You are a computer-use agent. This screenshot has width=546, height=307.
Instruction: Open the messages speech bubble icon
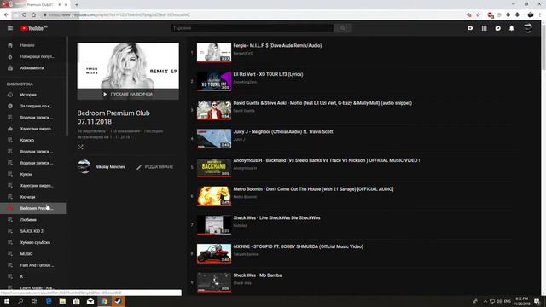pyautogui.click(x=498, y=28)
